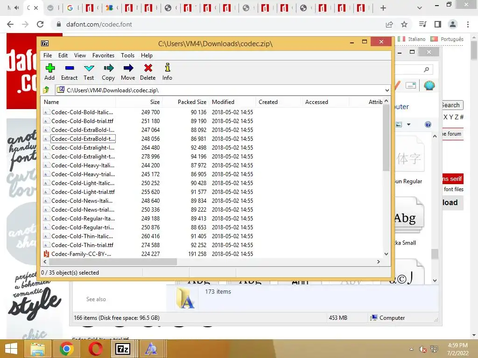Select the Move toolbar icon
Image resolution: width=478 pixels, height=358 pixels.
coord(128,72)
